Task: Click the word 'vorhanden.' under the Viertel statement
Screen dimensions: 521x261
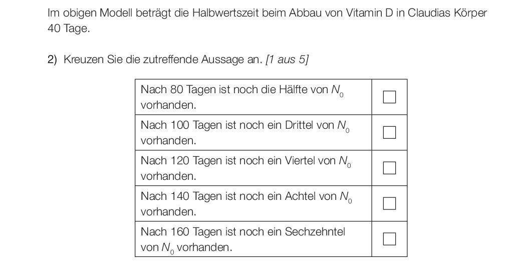Action: click(168, 176)
